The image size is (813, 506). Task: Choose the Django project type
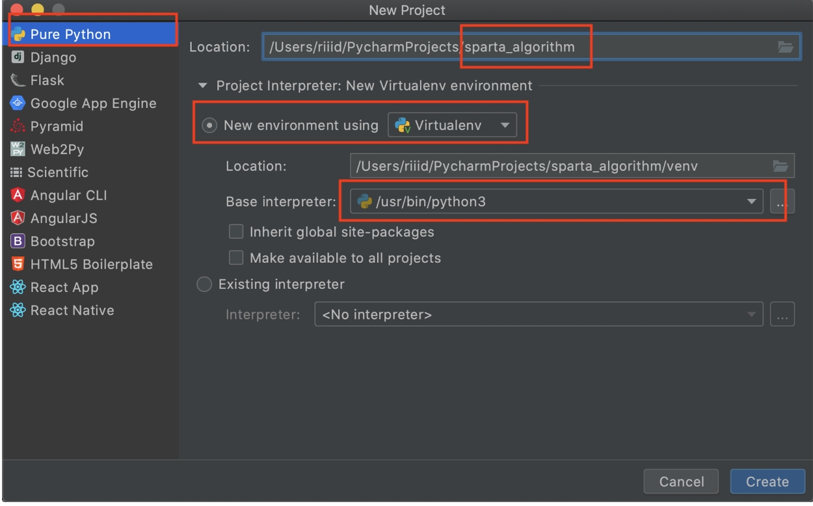coord(91,58)
